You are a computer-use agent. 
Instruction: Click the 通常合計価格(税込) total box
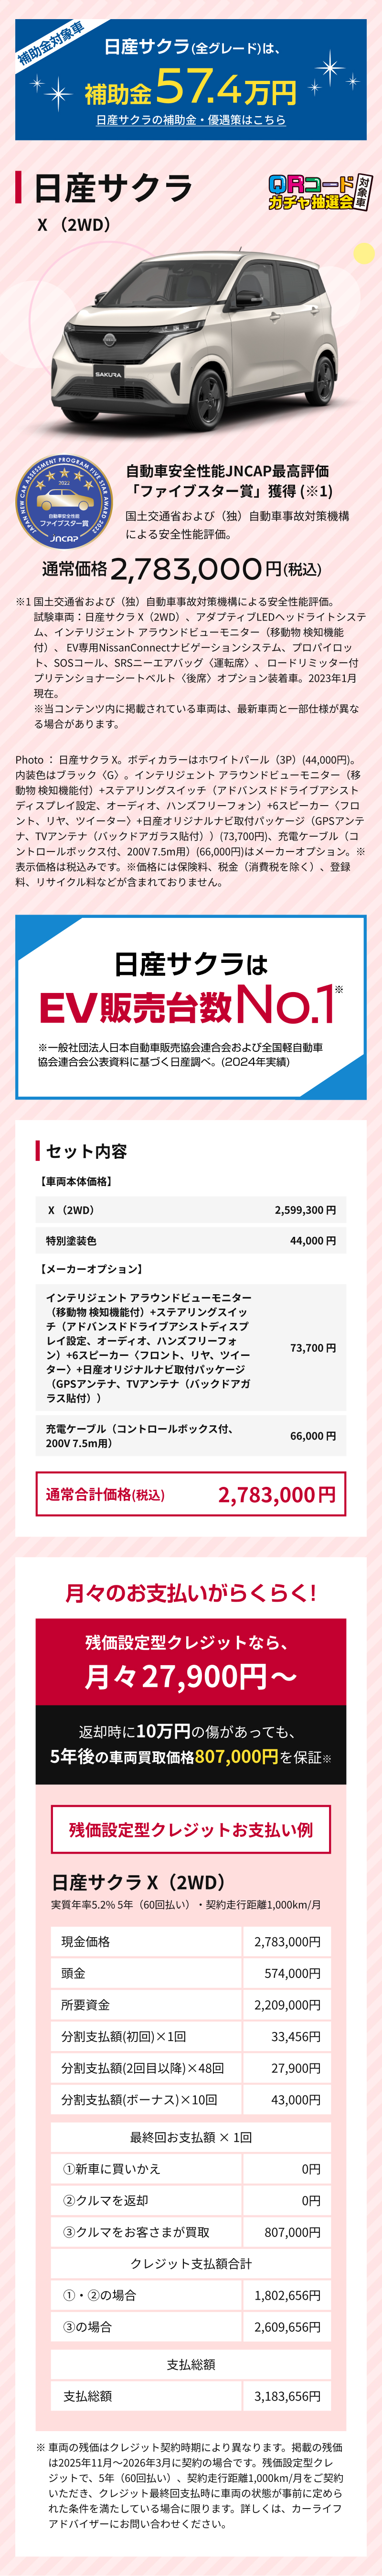click(x=191, y=1494)
